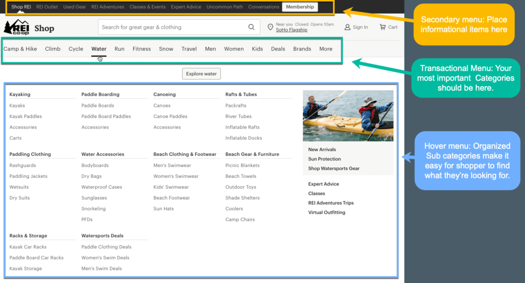Open the Camp & Hike menu

tap(20, 49)
